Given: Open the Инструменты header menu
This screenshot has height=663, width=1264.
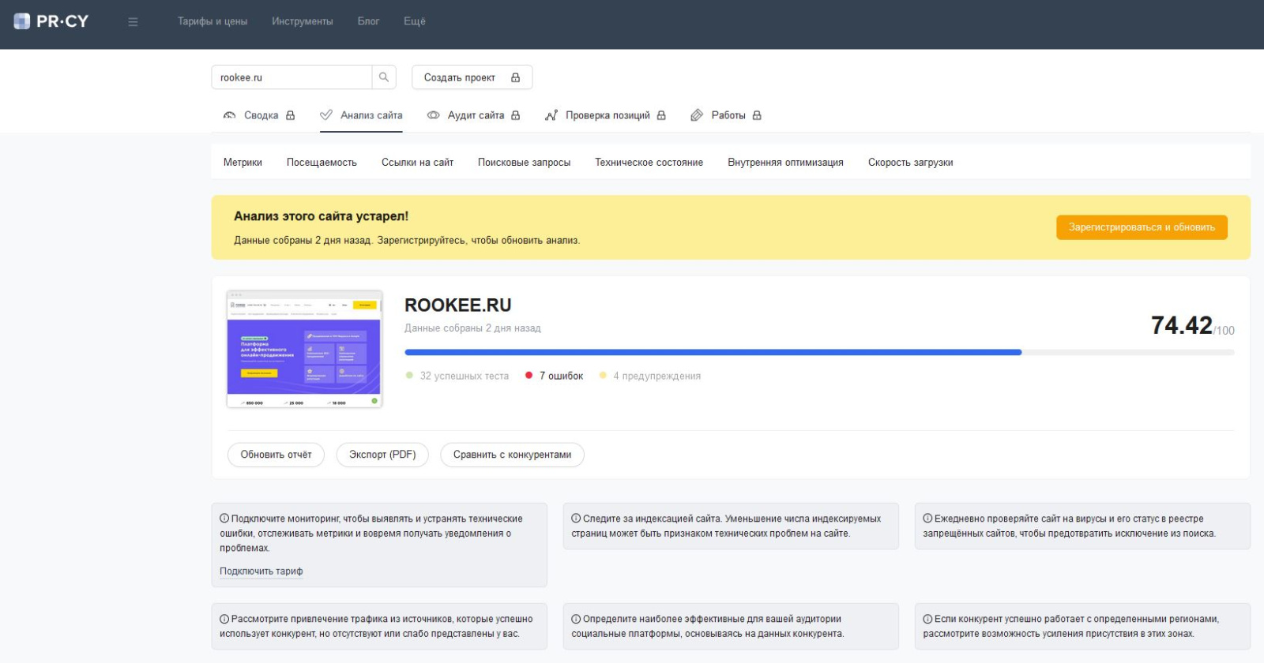Looking at the screenshot, I should 302,21.
